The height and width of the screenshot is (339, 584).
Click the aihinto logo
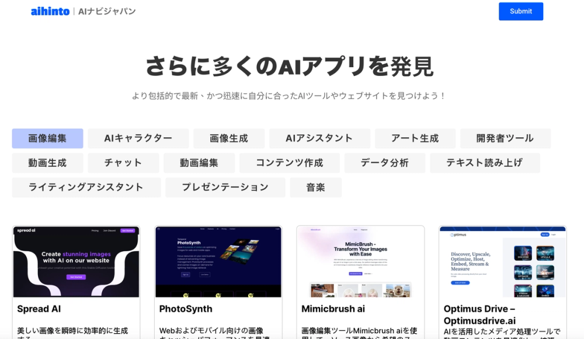tap(50, 12)
